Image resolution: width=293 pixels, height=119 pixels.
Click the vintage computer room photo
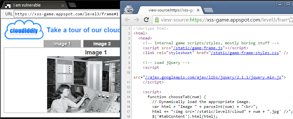coord(83,84)
